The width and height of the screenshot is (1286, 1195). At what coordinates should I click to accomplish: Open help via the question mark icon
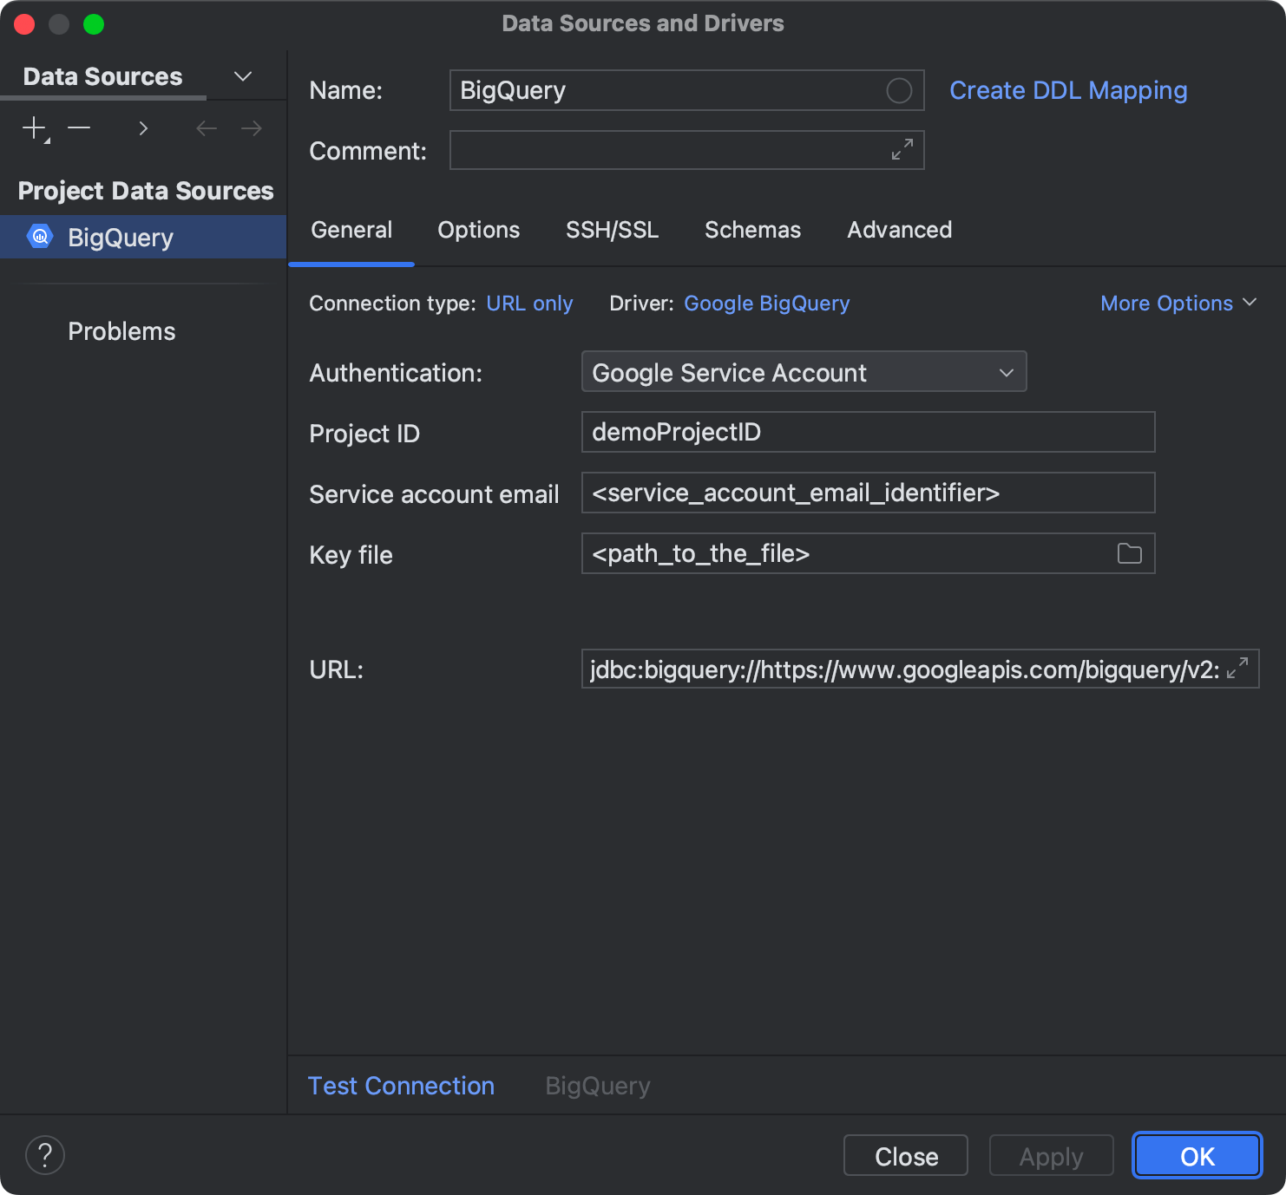(45, 1155)
